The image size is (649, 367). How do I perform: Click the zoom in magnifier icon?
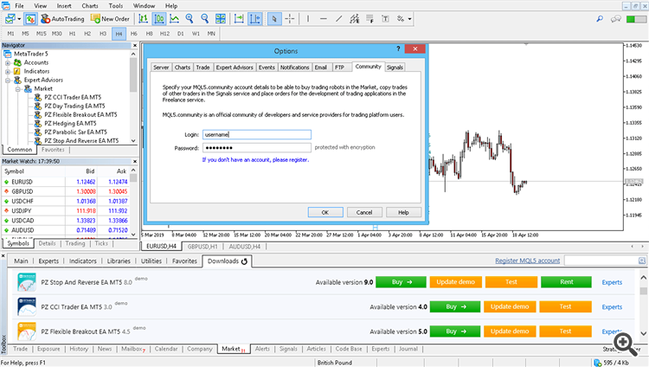pos(190,19)
